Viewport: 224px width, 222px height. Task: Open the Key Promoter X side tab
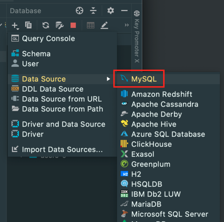pyautogui.click(x=137, y=37)
